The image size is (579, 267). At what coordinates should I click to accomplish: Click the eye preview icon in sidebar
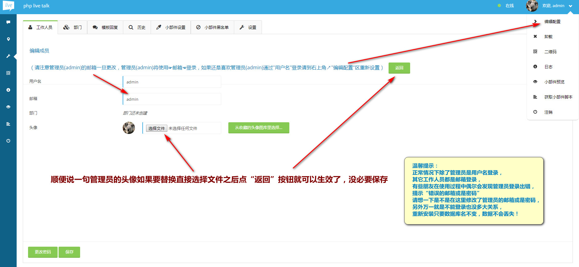[x=8, y=107]
